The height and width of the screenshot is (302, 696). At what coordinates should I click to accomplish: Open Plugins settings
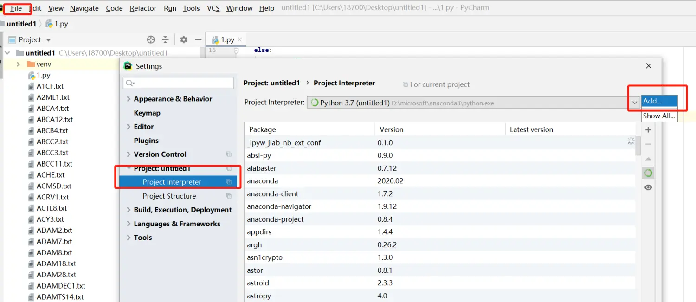146,141
